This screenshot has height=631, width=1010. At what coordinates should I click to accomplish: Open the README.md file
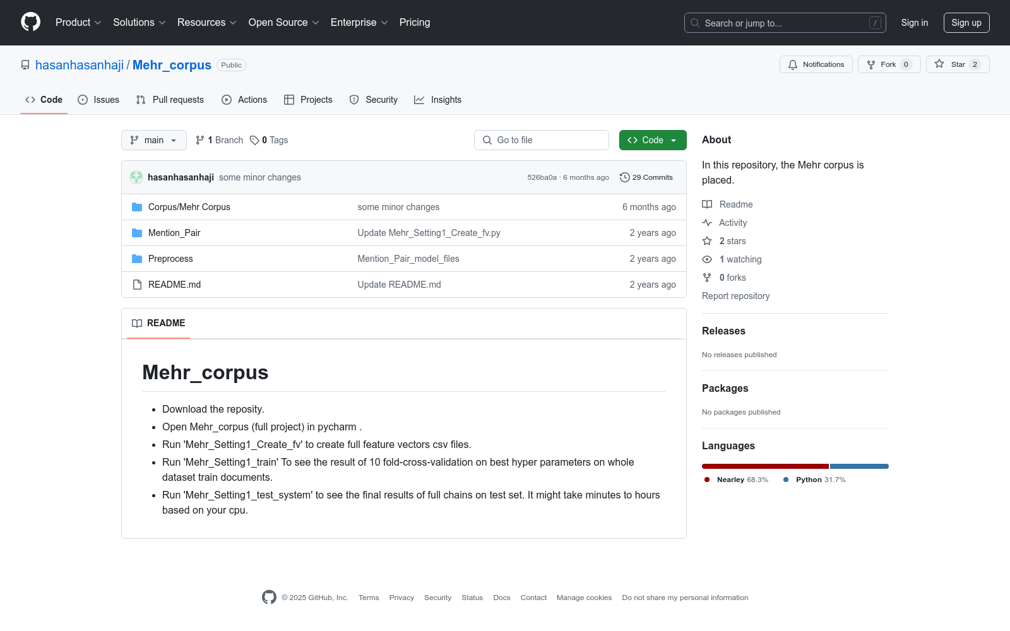point(174,285)
